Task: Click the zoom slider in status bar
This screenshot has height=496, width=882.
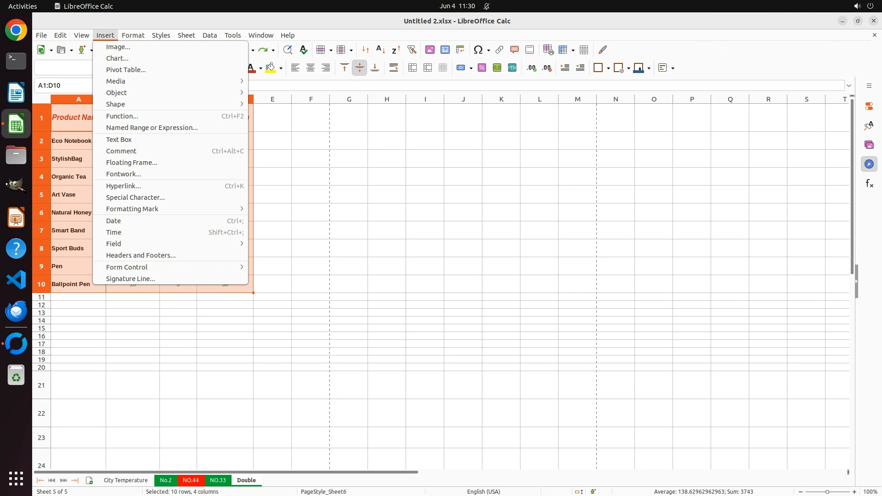Action: [x=827, y=491]
